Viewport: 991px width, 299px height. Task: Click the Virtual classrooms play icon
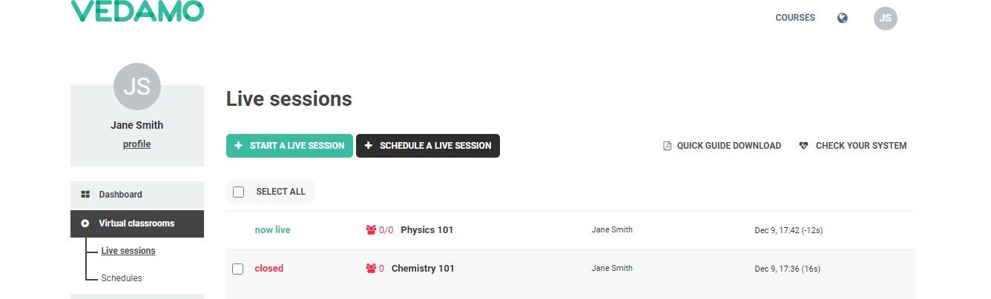[x=85, y=223]
